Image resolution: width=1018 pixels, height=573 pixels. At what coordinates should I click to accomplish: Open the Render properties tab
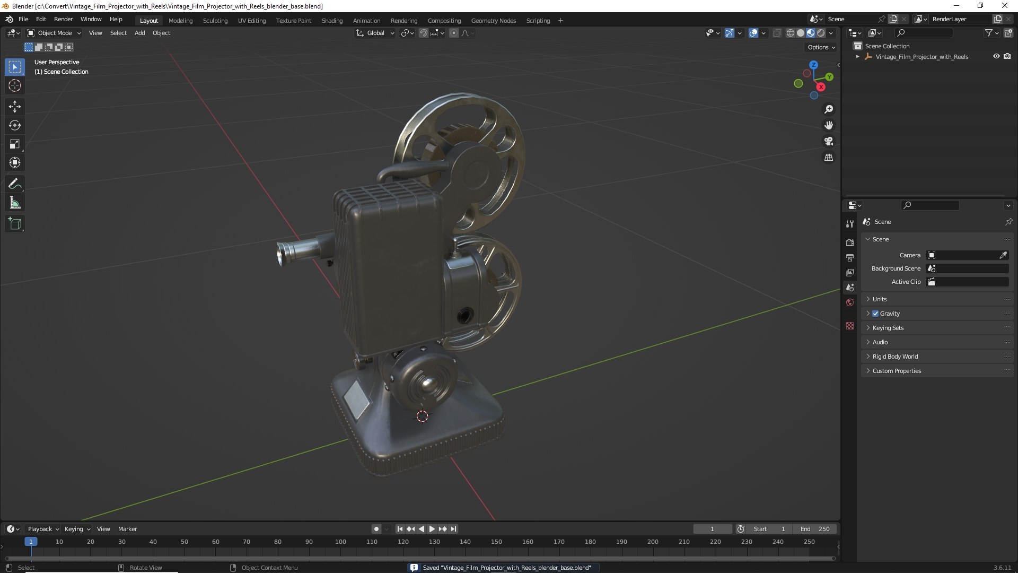pyautogui.click(x=850, y=242)
